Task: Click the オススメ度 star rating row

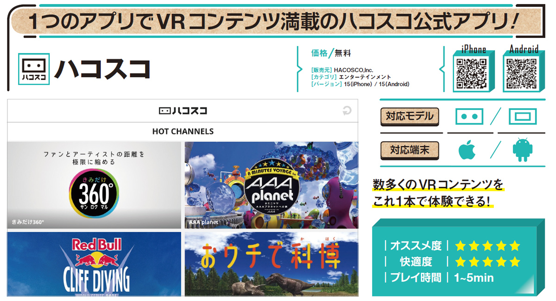Action: click(487, 246)
